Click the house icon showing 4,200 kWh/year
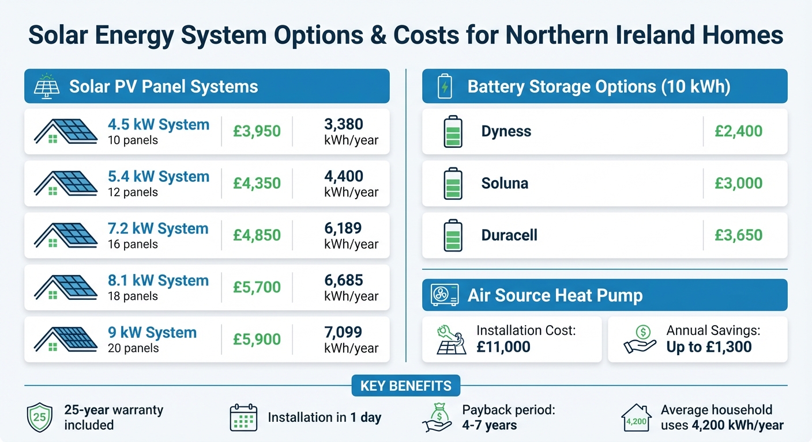Screen dimensions: 812x442 tap(636, 417)
